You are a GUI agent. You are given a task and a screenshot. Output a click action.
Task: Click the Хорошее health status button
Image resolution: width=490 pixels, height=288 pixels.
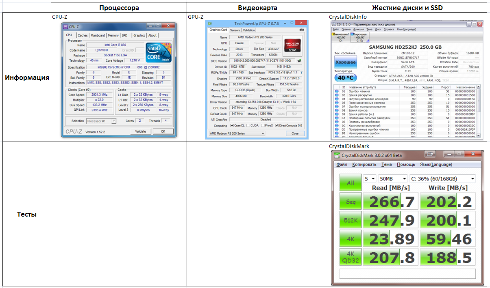pyautogui.click(x=346, y=63)
